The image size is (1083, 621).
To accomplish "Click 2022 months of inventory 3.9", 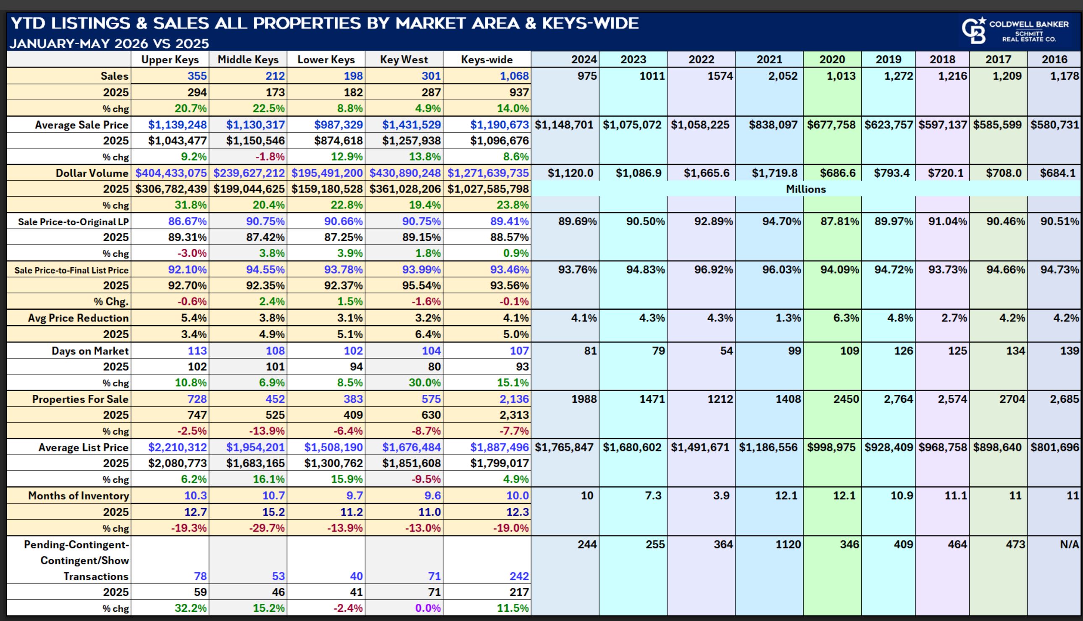I will (x=721, y=496).
